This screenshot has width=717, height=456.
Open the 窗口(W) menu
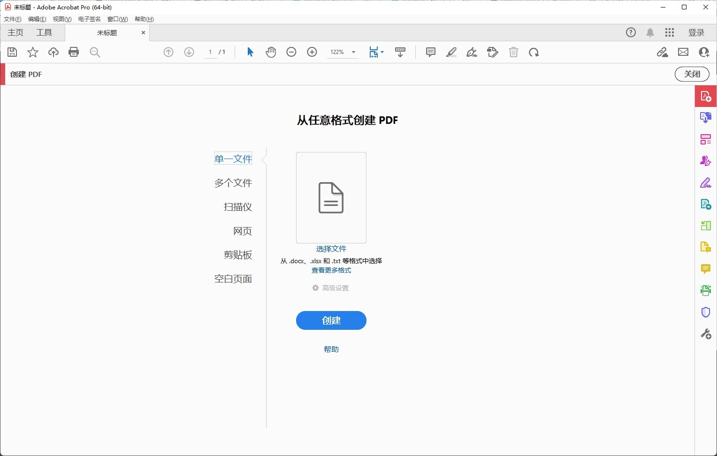pos(117,19)
